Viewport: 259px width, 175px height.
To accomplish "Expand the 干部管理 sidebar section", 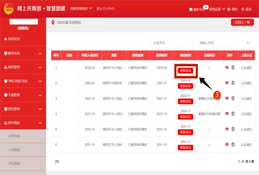I will click(x=23, y=95).
